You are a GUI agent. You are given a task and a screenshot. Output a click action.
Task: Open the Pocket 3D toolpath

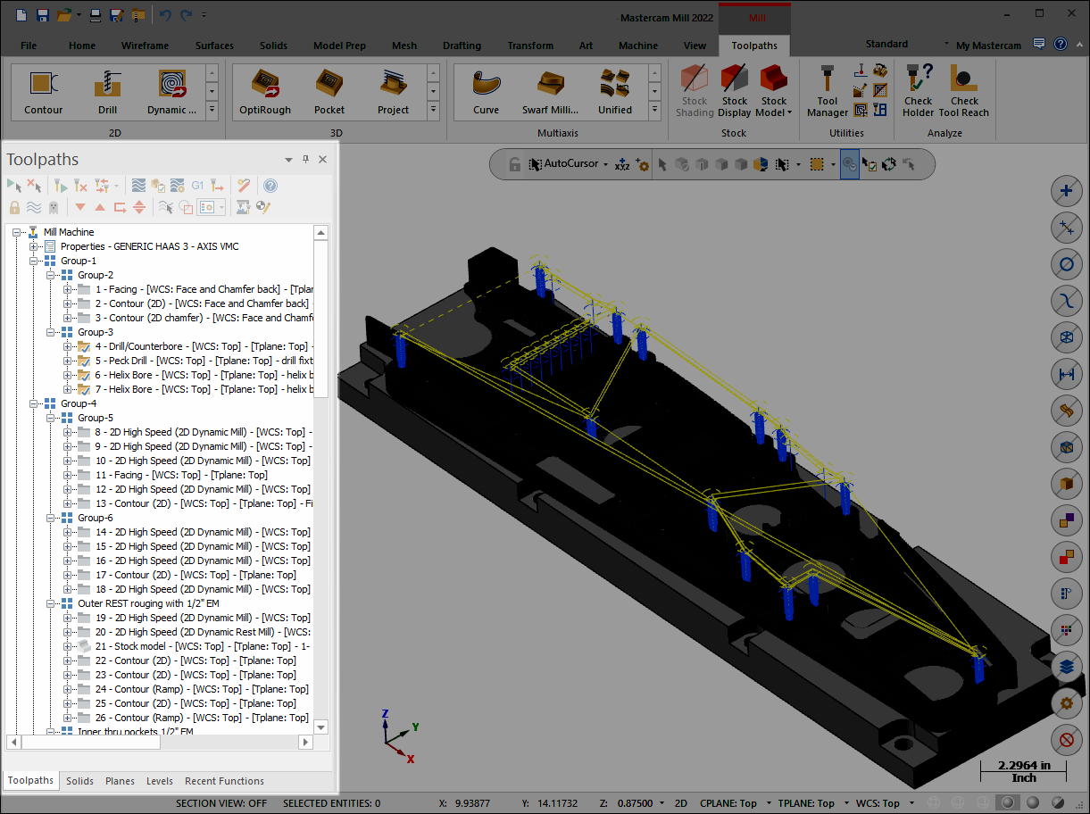[329, 92]
